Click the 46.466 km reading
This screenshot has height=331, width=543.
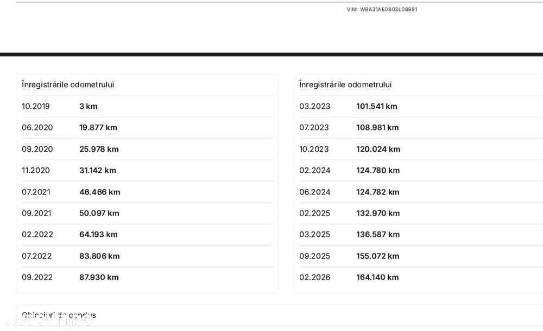click(x=100, y=192)
